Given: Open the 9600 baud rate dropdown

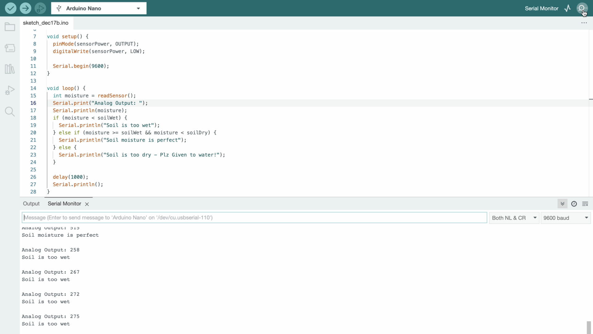Looking at the screenshot, I should (x=566, y=218).
